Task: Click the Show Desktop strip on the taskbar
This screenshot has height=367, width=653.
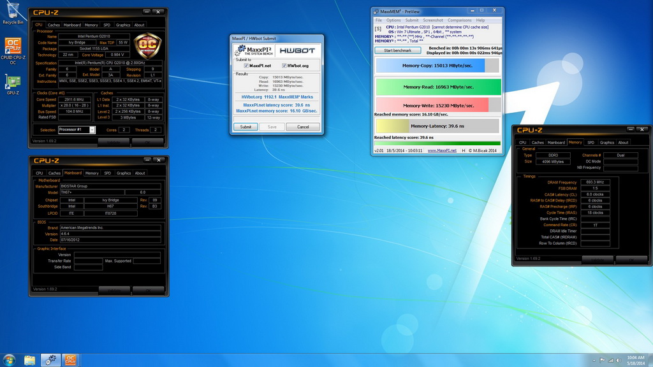Action: tap(650, 361)
